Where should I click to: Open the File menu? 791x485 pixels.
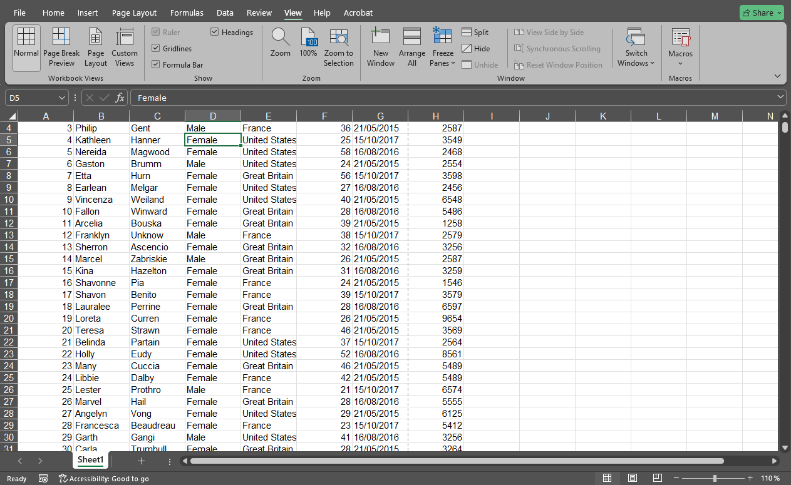pyautogui.click(x=19, y=13)
